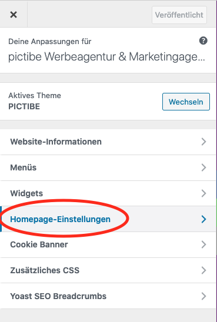This screenshot has width=217, height=322.
Task: Expand Website-Informationen via its chevron arrow
Action: pos(203,142)
